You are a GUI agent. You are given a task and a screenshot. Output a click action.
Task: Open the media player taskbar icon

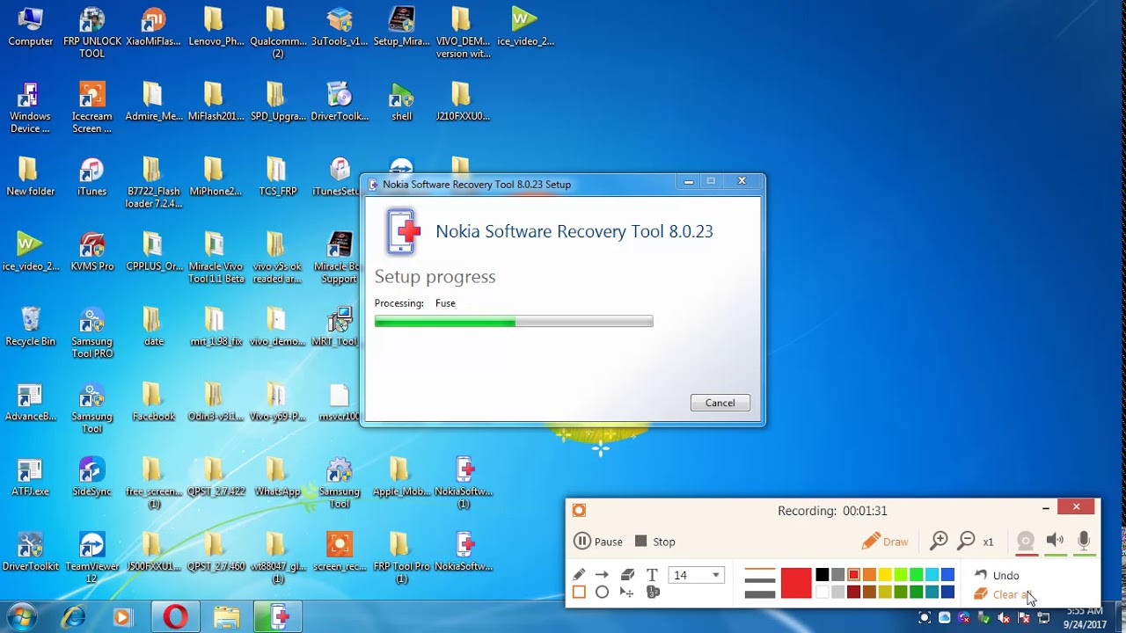122,618
